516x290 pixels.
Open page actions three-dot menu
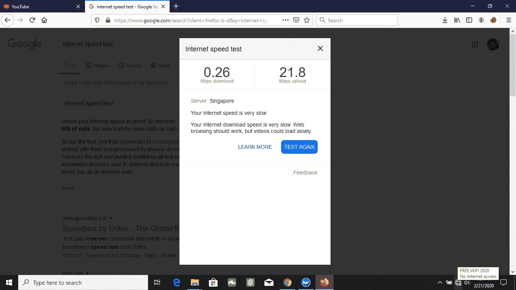tap(286, 20)
